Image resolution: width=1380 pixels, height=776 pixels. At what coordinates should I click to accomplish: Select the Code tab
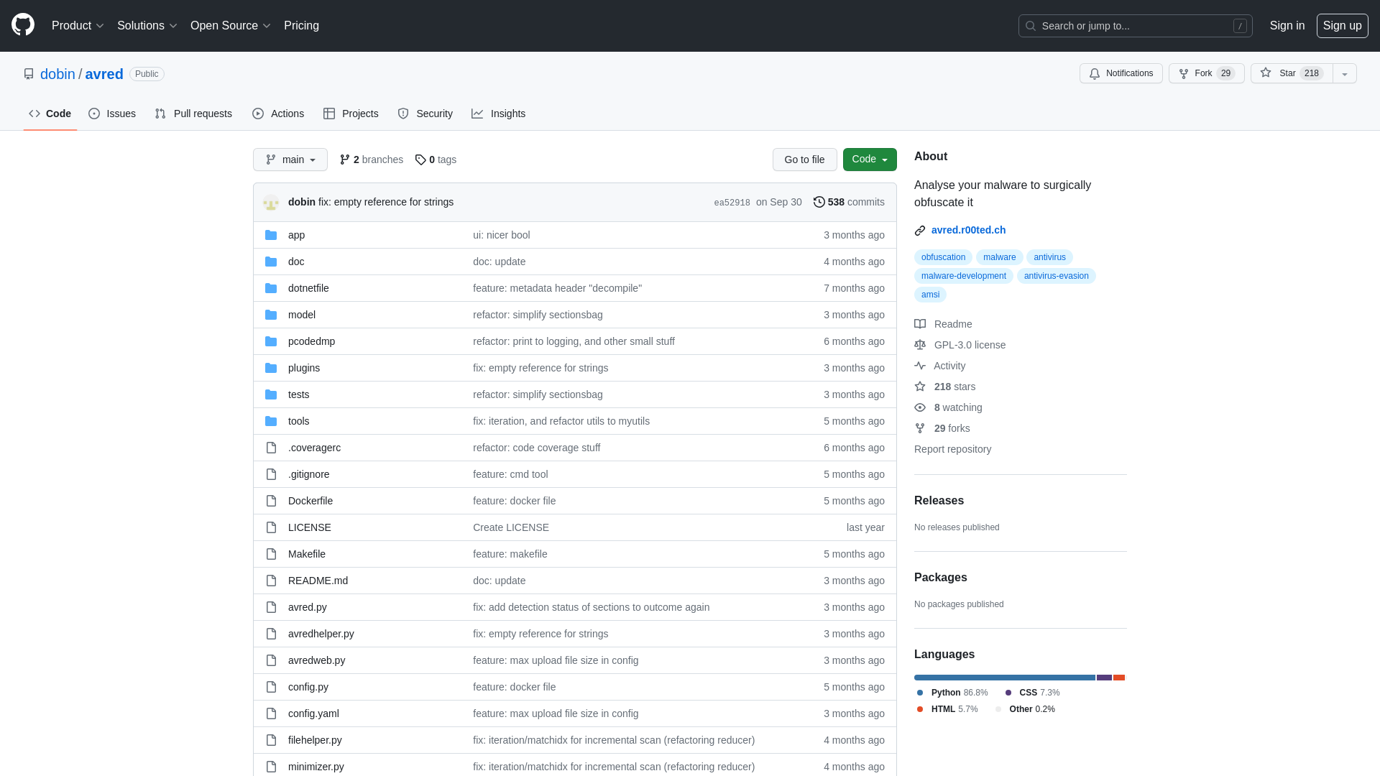point(50,114)
